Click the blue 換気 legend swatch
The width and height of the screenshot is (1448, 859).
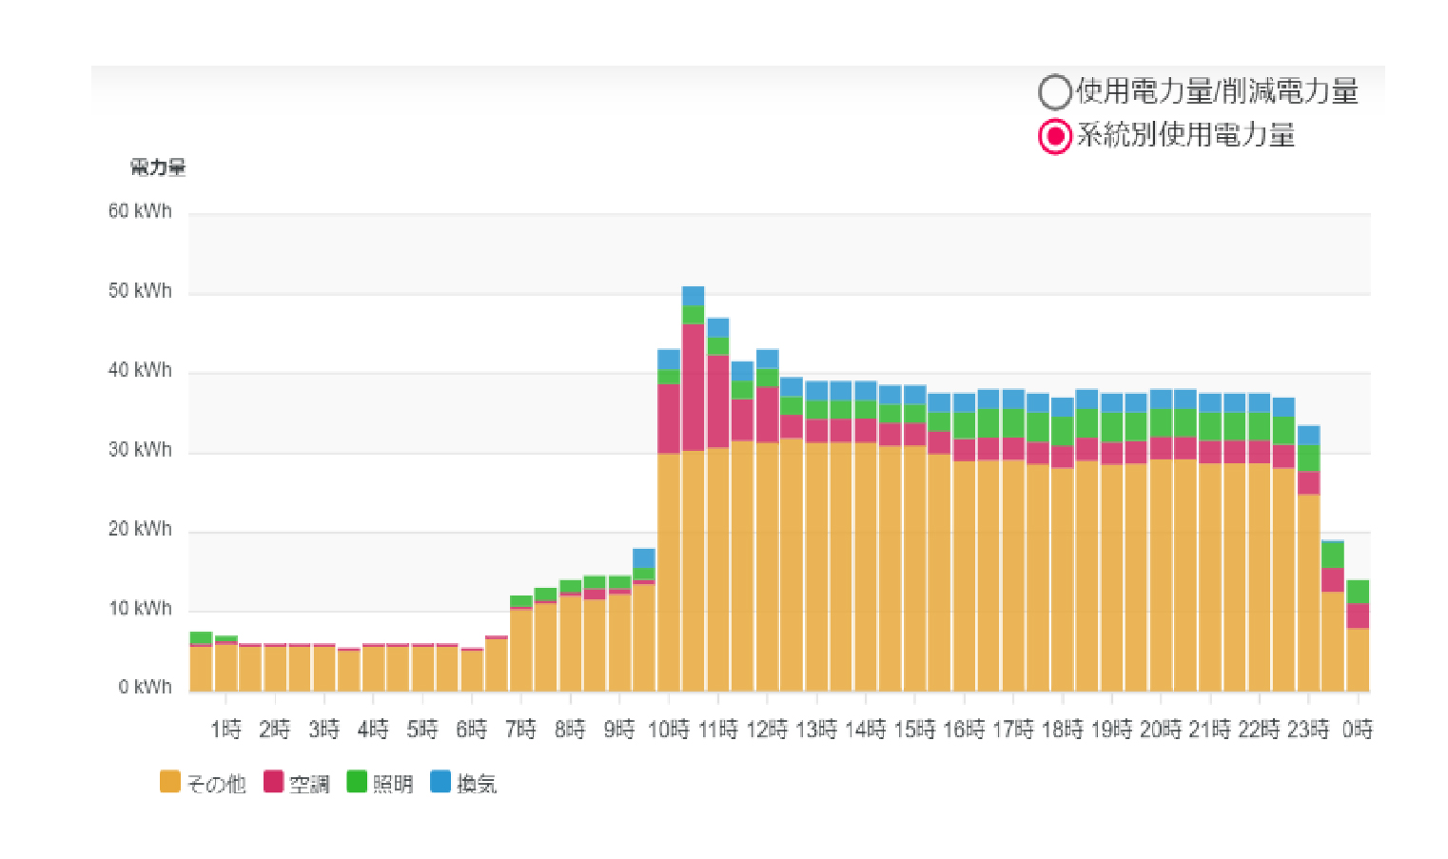pyautogui.click(x=440, y=782)
